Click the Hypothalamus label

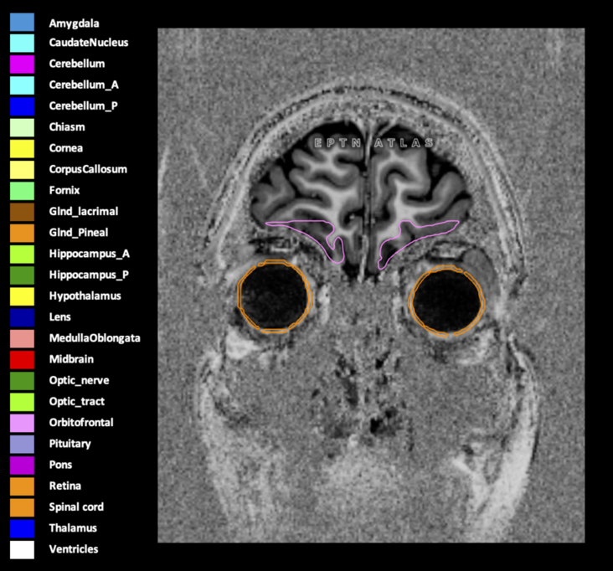[85, 296]
